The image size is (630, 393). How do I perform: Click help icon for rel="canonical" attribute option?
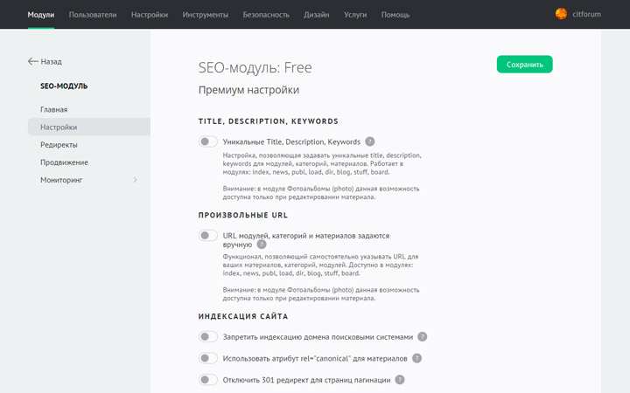coord(417,358)
